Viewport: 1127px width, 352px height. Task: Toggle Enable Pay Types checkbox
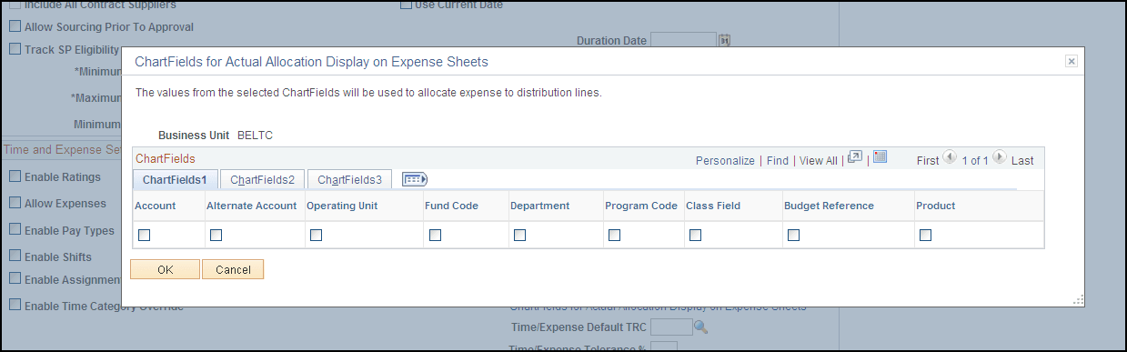[x=15, y=230]
